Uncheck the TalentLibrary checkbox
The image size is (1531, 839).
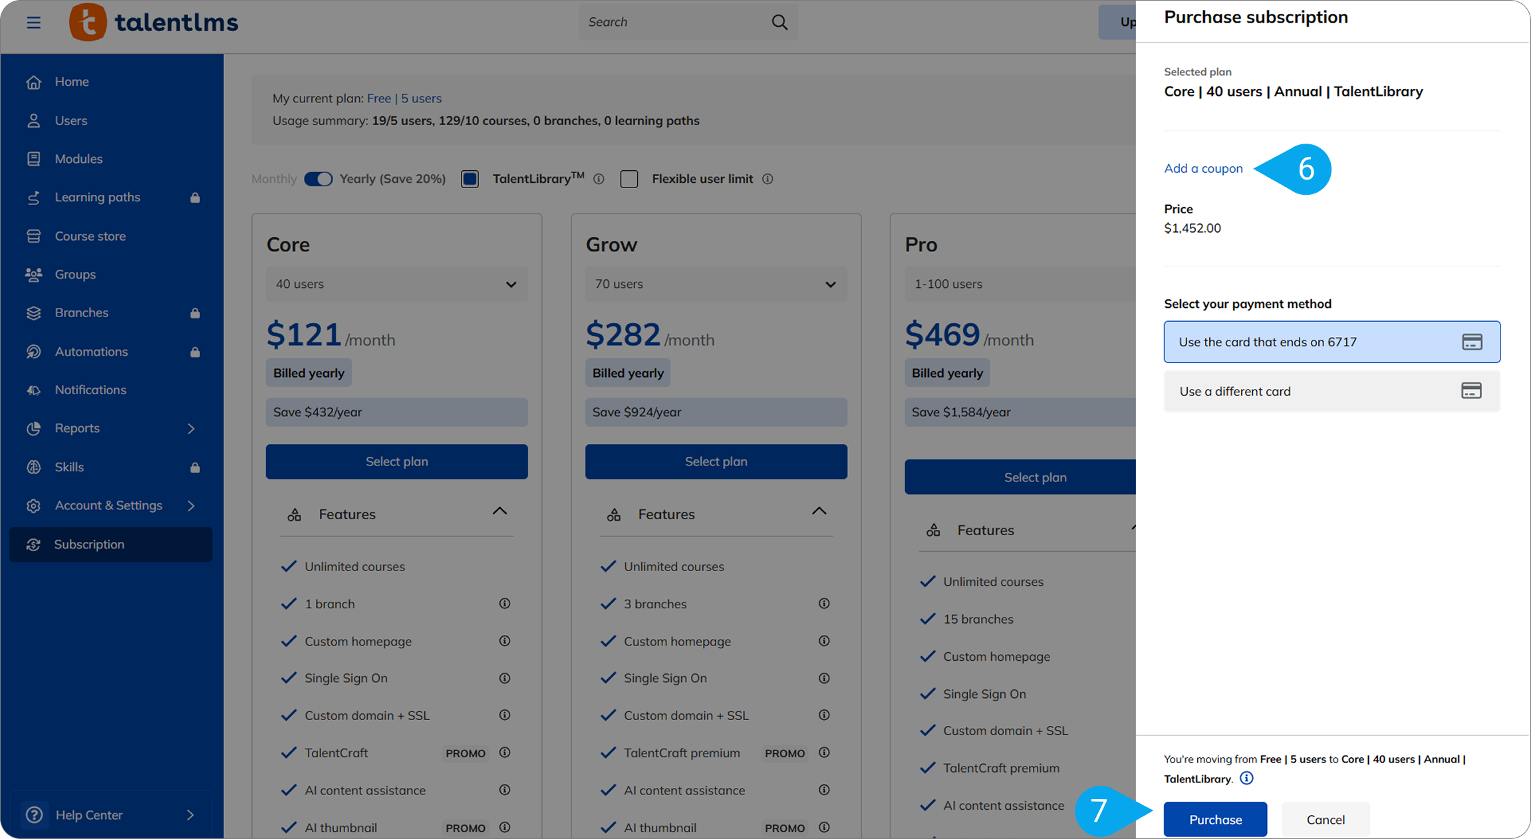coord(470,179)
